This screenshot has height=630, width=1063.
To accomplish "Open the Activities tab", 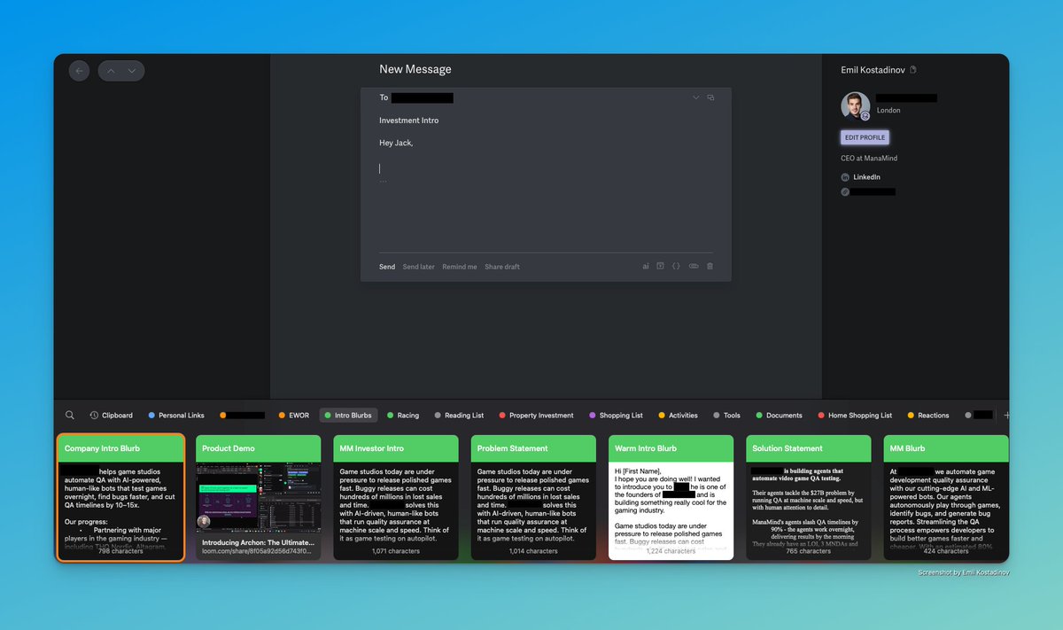I will [678, 415].
